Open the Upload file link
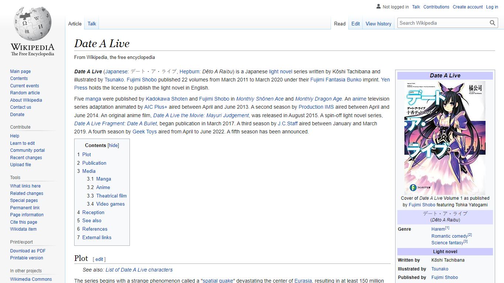Viewport: 504px width, 283px height. [21, 165]
